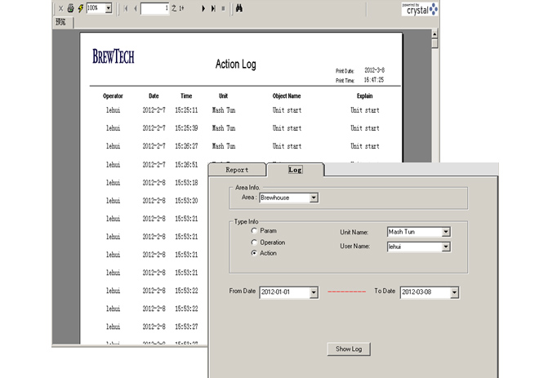The height and width of the screenshot is (378, 539).
Task: Select the preview tab in report viewer
Action: click(x=61, y=22)
